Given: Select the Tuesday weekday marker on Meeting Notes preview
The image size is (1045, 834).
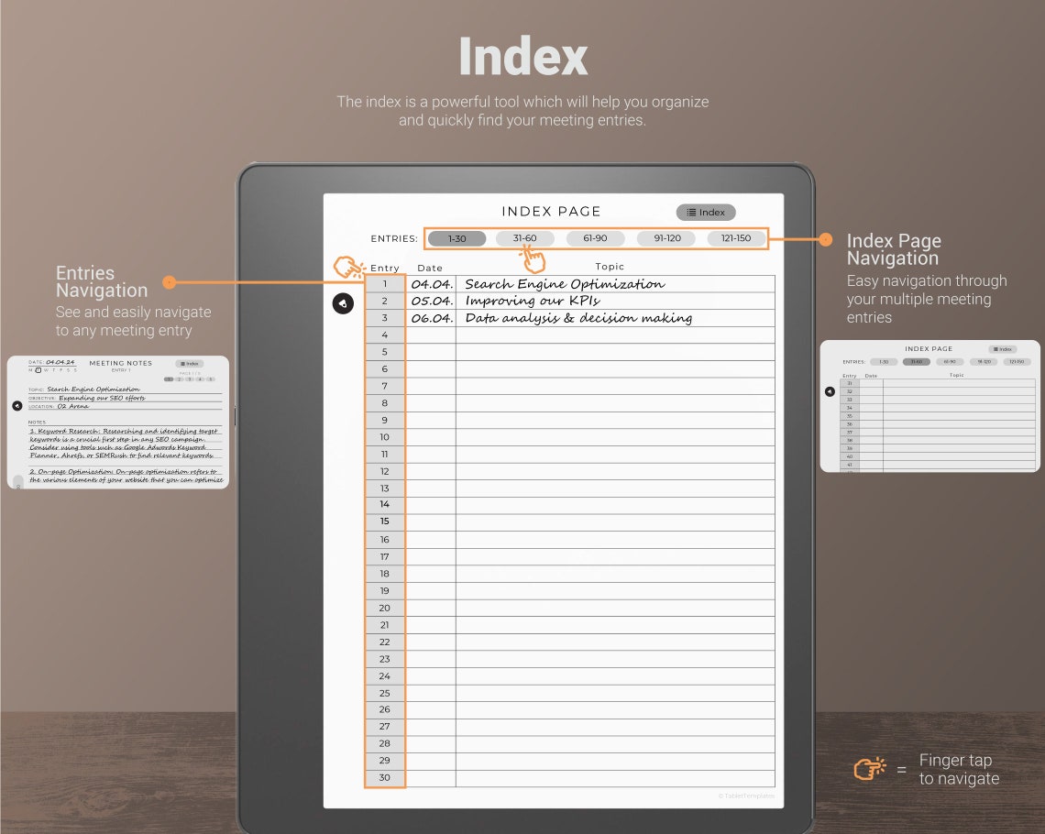Looking at the screenshot, I should [x=38, y=369].
